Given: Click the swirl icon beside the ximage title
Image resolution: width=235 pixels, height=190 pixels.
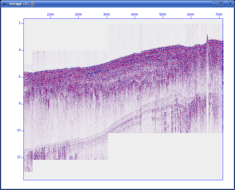Looking at the screenshot, I should [32, 4].
